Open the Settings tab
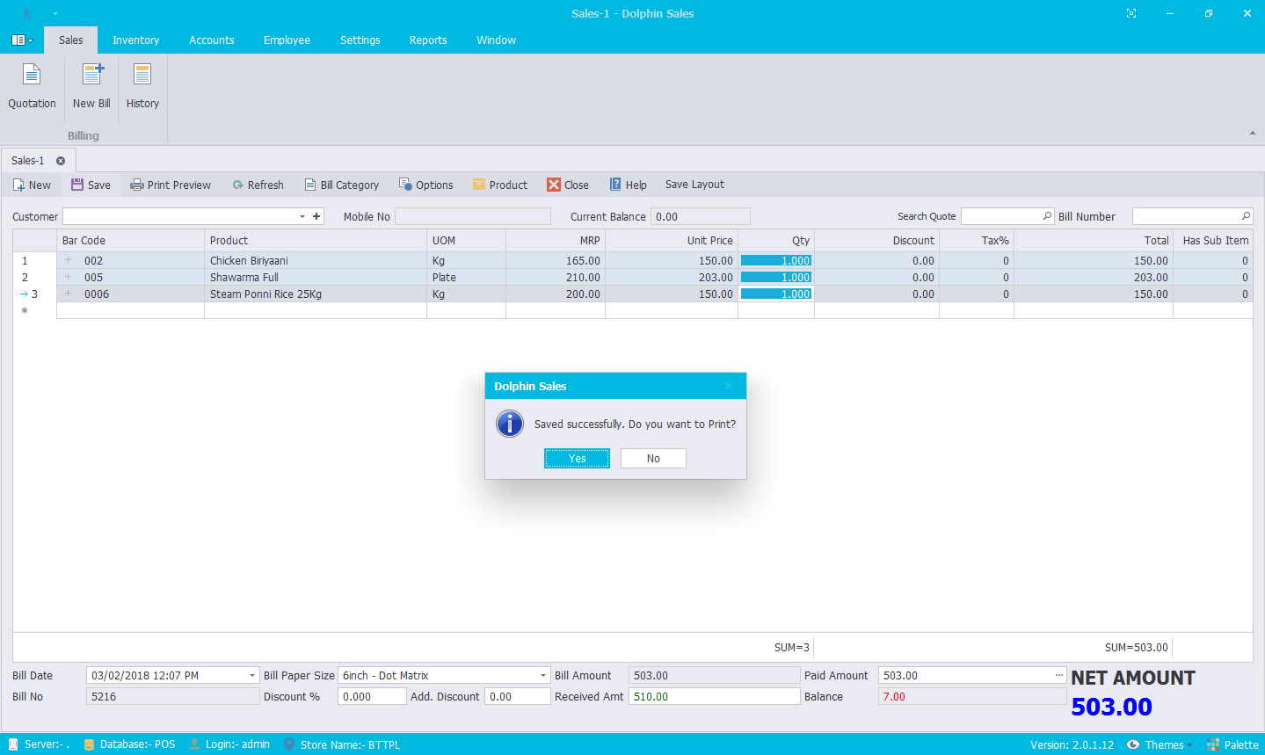The width and height of the screenshot is (1265, 755). point(360,40)
